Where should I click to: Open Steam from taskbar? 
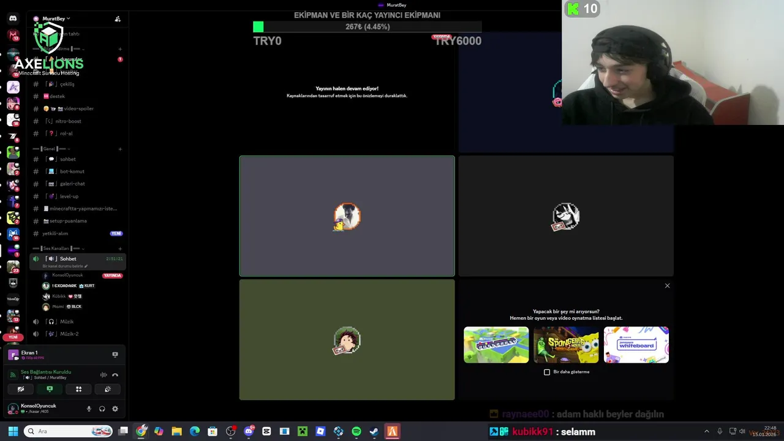(374, 431)
